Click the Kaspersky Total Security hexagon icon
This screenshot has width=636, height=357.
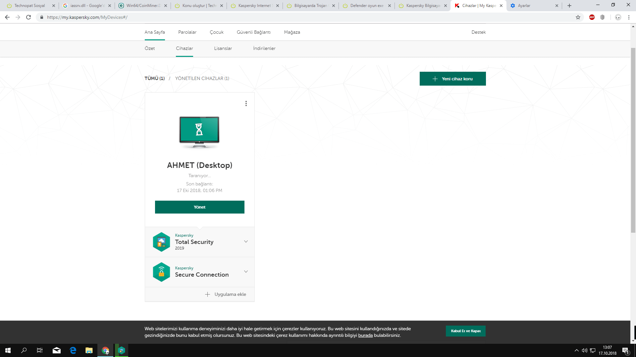(x=161, y=242)
